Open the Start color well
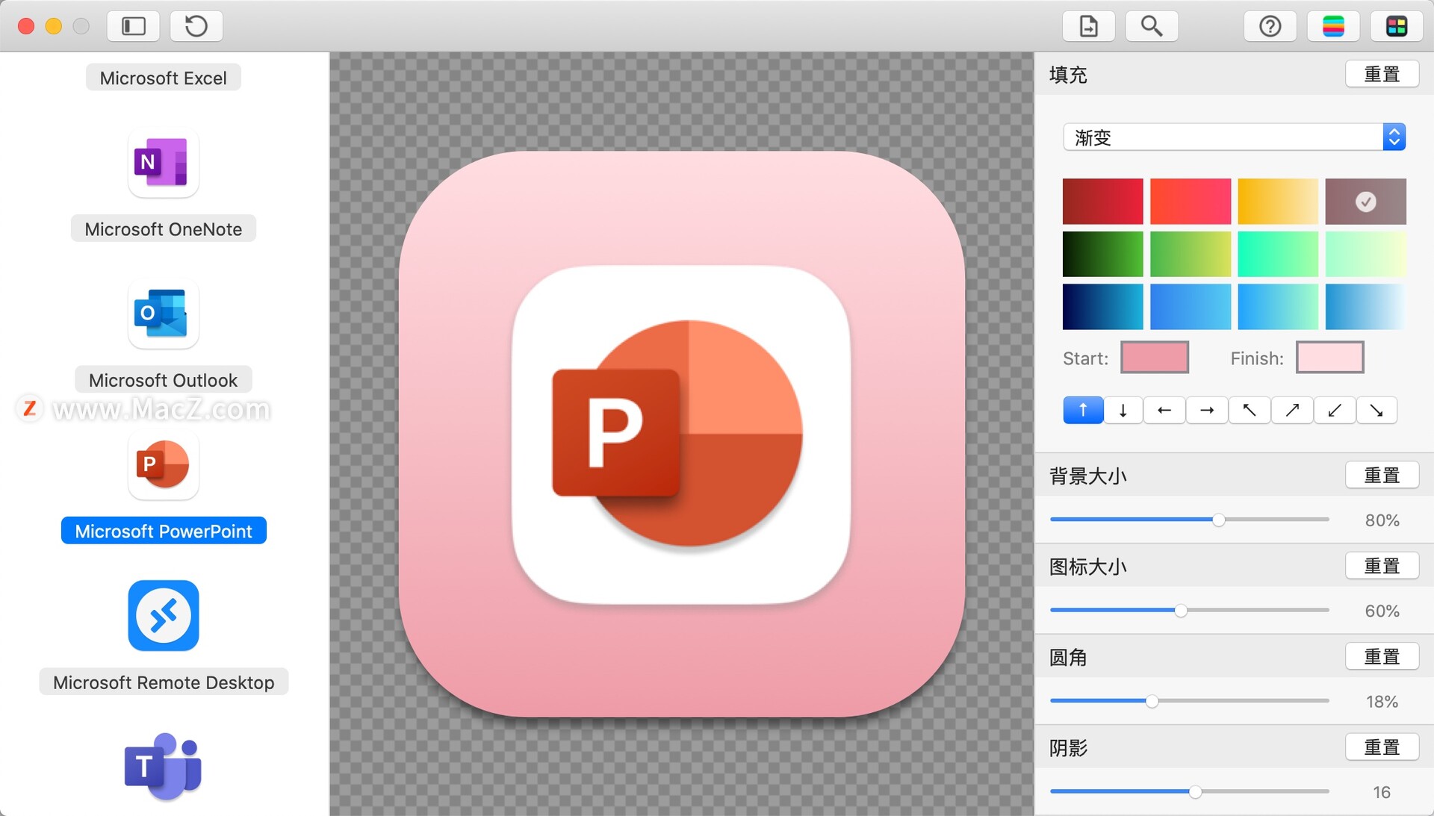This screenshot has height=816, width=1434. click(1155, 358)
